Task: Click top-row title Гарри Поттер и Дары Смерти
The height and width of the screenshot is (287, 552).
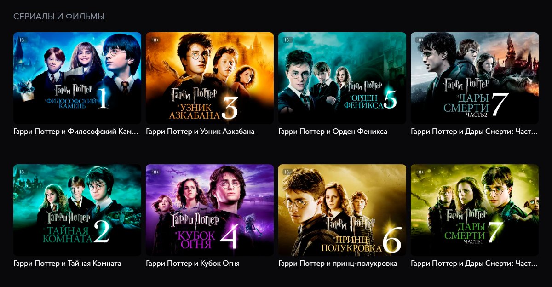Action: point(474,132)
